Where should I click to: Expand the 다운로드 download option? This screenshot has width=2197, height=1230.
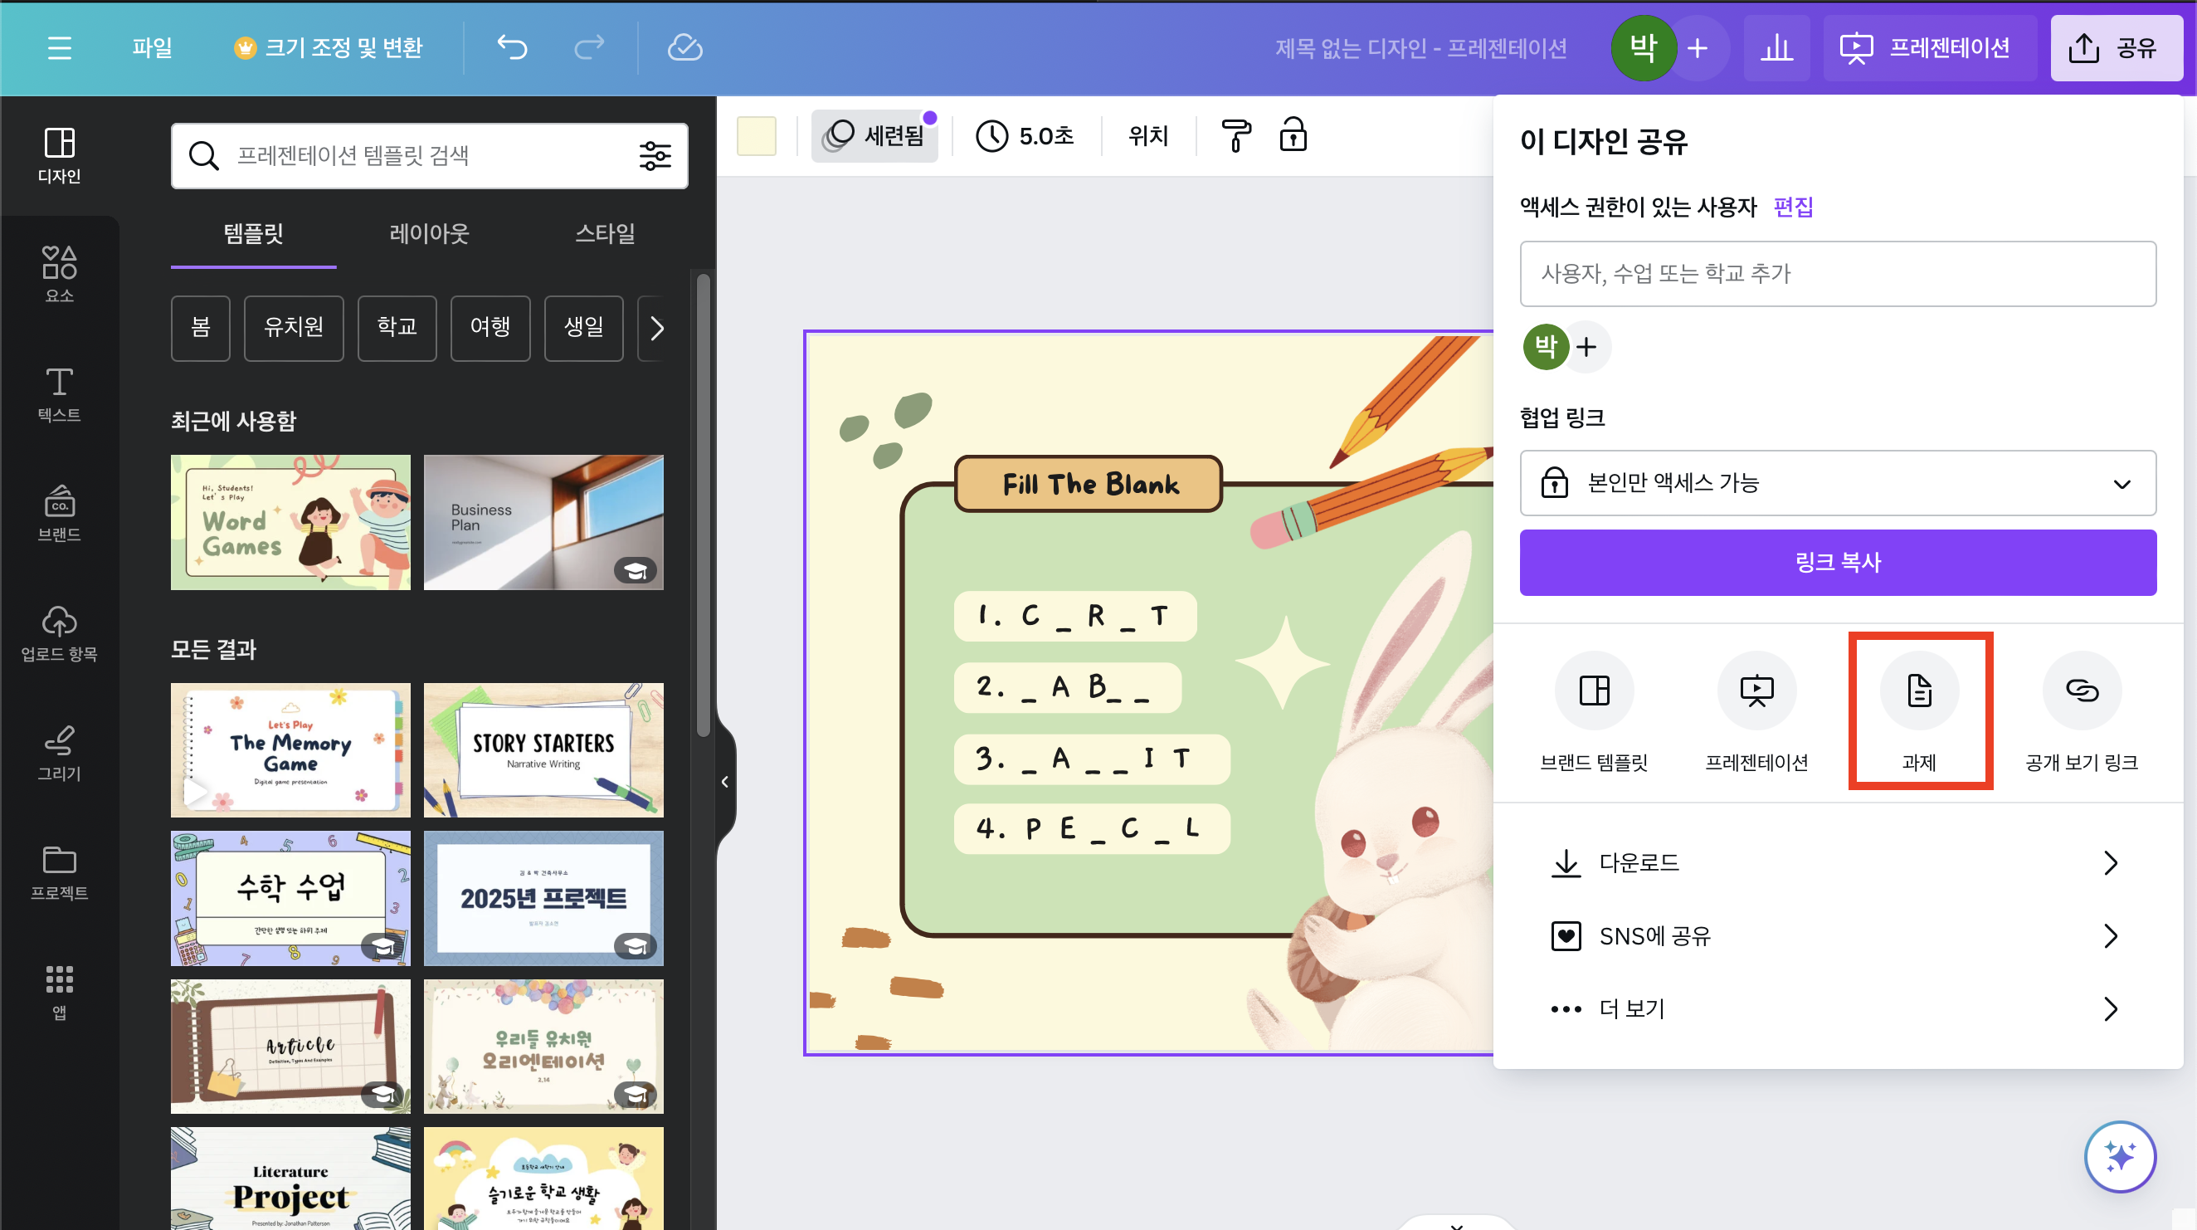[x=1837, y=862]
